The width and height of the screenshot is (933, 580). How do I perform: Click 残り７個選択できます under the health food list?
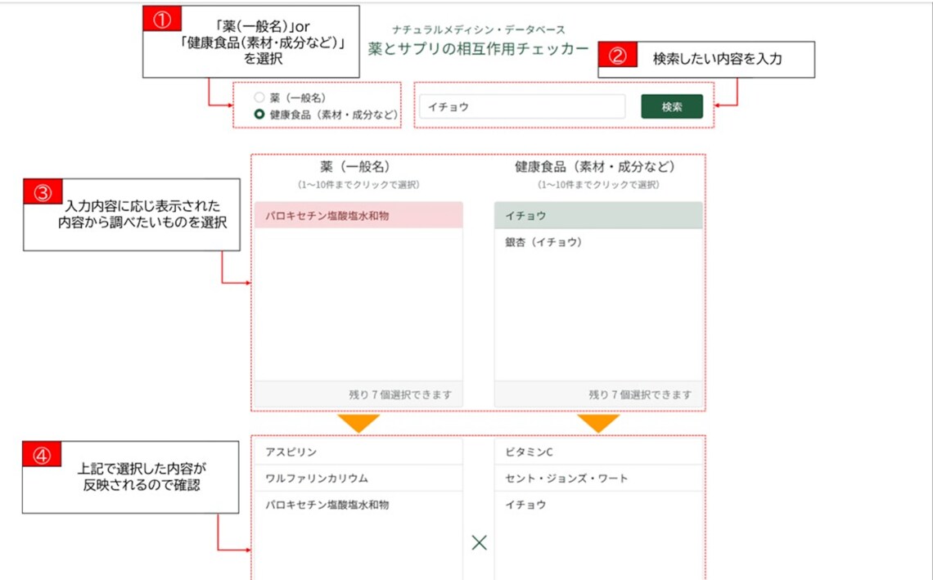(x=640, y=394)
